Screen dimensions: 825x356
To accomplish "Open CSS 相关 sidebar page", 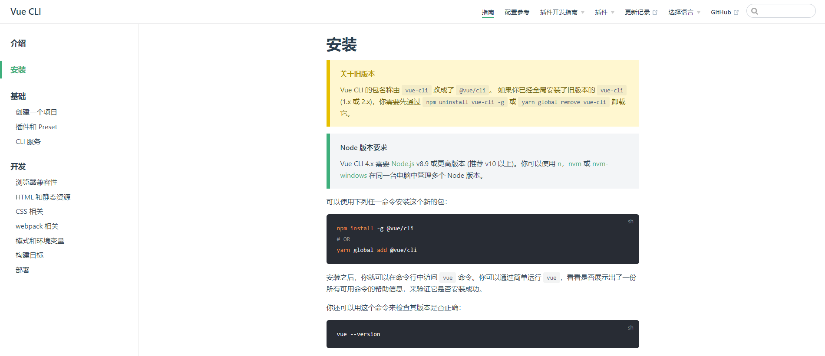I will (30, 212).
